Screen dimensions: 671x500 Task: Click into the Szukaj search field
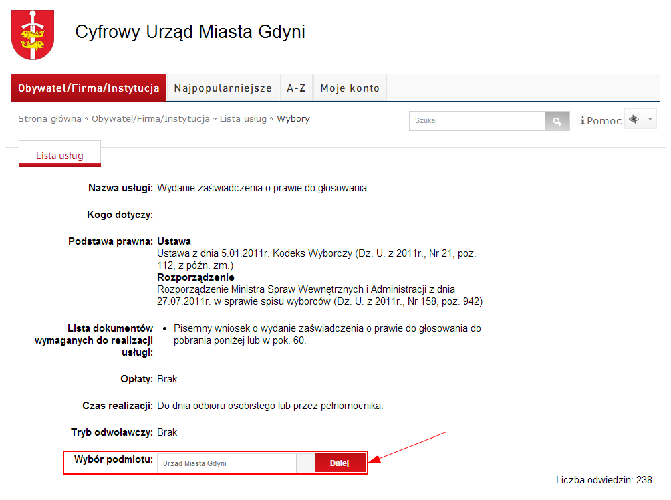[477, 121]
